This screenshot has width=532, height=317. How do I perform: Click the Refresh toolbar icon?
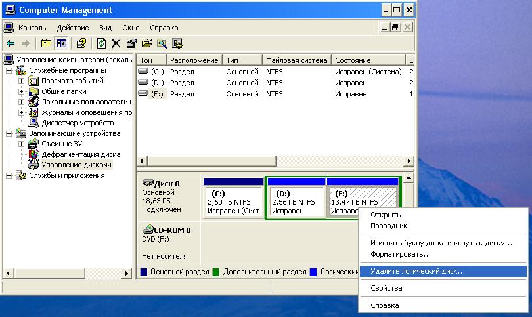click(x=101, y=43)
